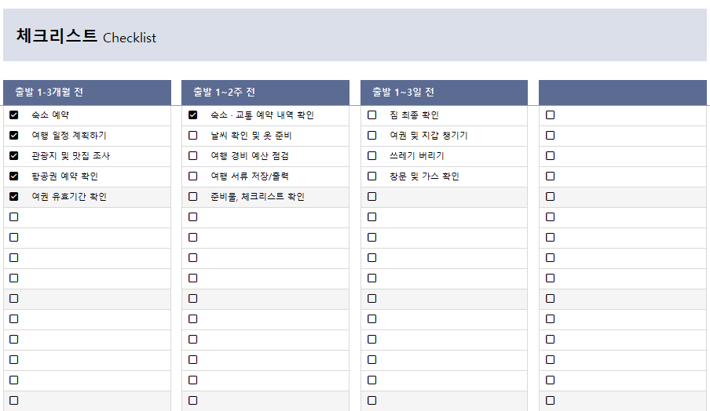Check 준비물, 체크리스트 확인 checkbox
The height and width of the screenshot is (411, 710).
click(193, 196)
